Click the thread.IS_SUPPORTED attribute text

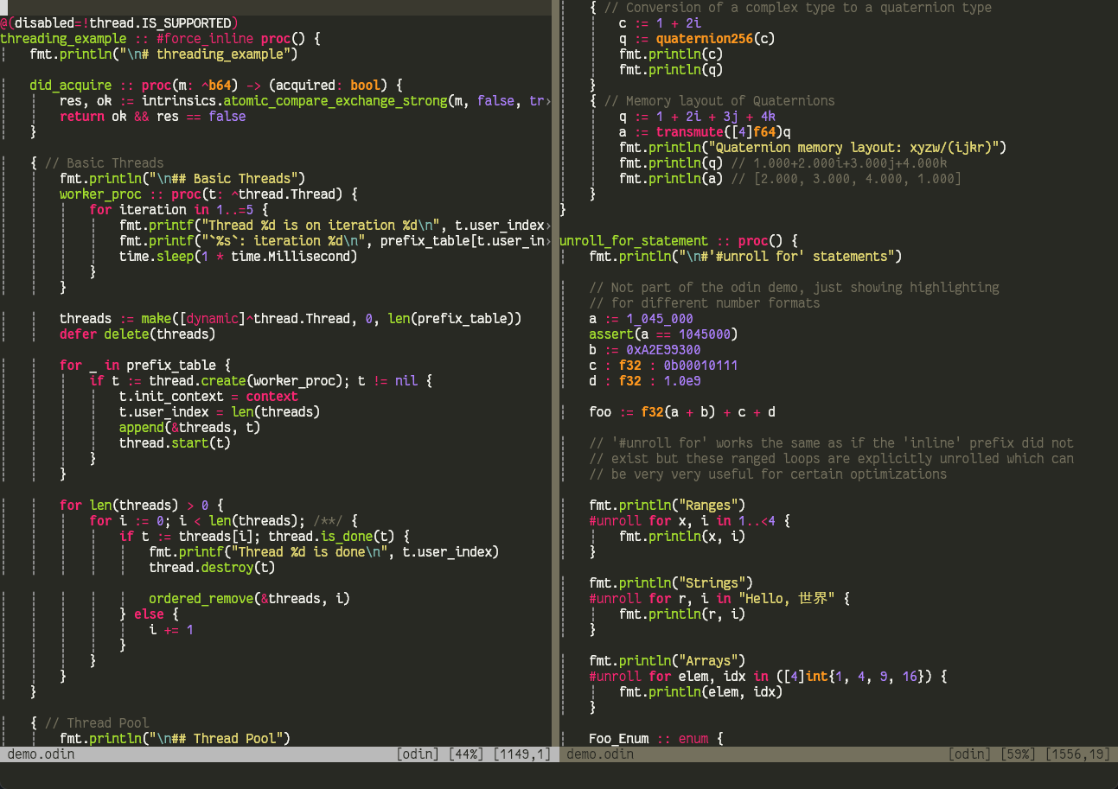pos(160,22)
